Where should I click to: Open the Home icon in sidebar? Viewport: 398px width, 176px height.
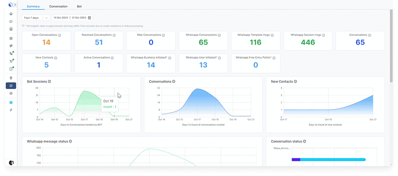(11, 14)
